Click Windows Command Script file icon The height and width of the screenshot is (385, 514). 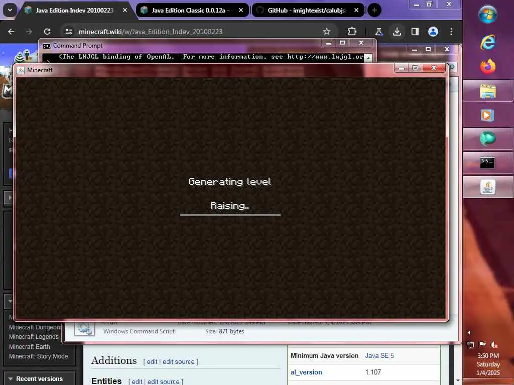click(x=84, y=329)
